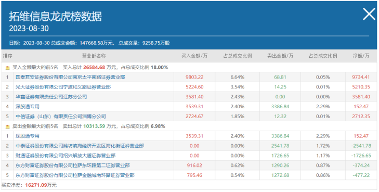The width and height of the screenshot is (379, 192).
Task: Click the 卖出金额/万 column header
Action: [280, 56]
